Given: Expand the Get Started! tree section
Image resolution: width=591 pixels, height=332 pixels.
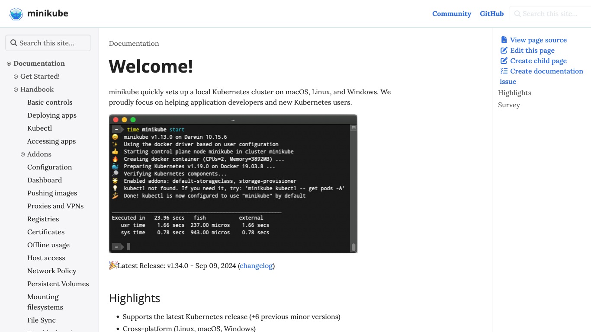Looking at the screenshot, I should pyautogui.click(x=16, y=77).
